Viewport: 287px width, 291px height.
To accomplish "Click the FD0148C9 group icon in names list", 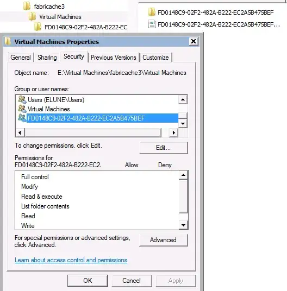I will [x=22, y=118].
